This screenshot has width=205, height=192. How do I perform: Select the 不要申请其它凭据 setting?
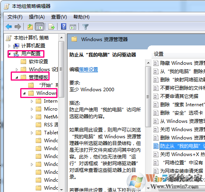[179, 96]
